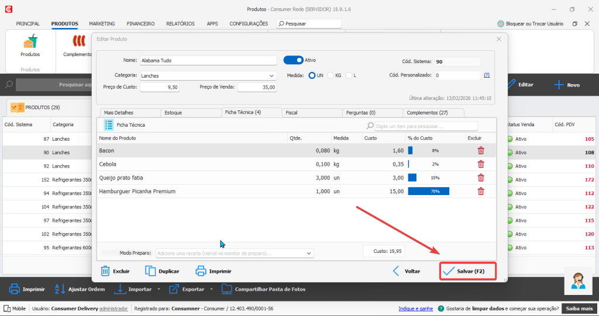Click the Excluir trash icon at bottom
The height and width of the screenshot is (316, 599).
pyautogui.click(x=105, y=271)
